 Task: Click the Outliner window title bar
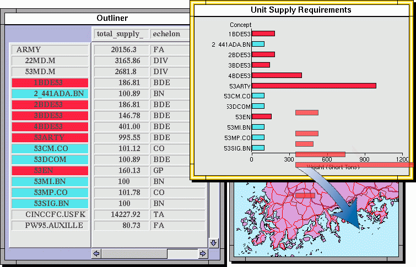[x=112, y=18]
